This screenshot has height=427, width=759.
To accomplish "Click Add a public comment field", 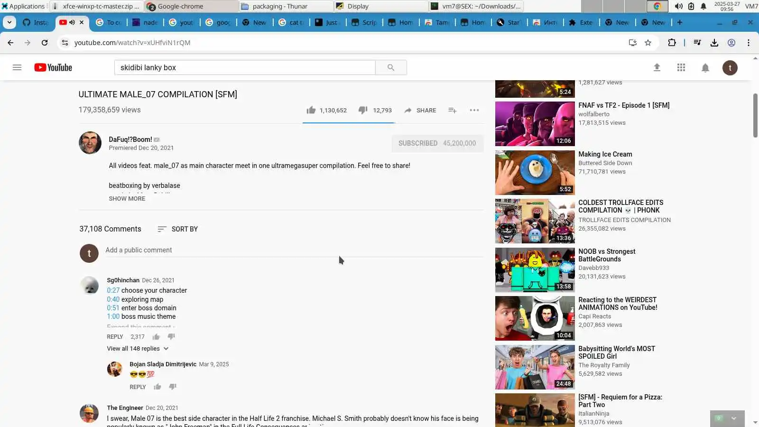I will pos(294,251).
